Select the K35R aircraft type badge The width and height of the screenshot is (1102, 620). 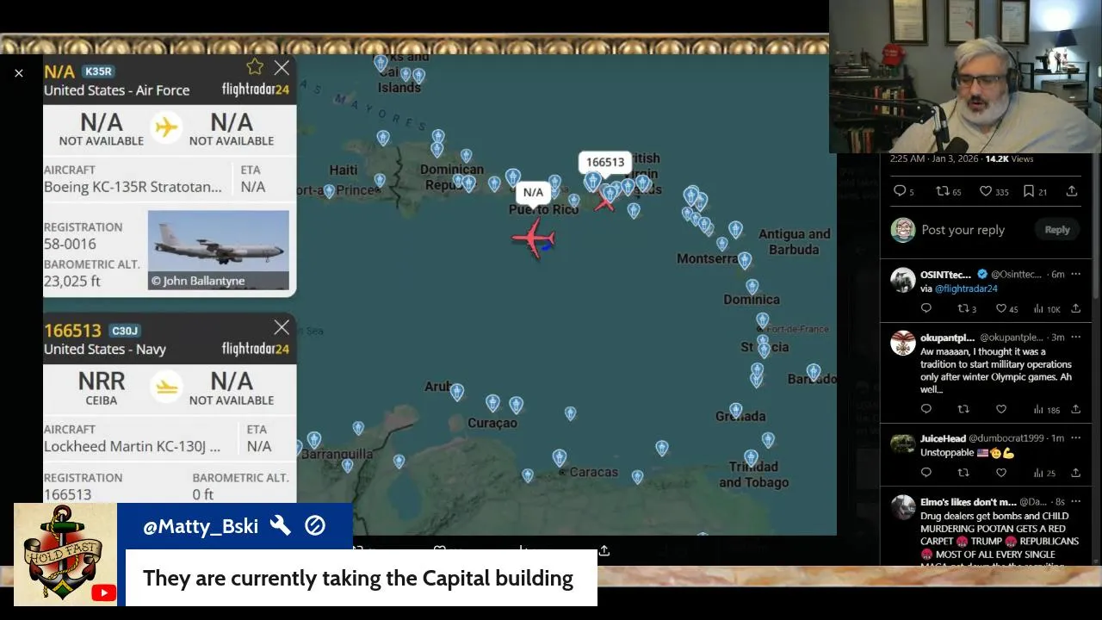click(98, 71)
